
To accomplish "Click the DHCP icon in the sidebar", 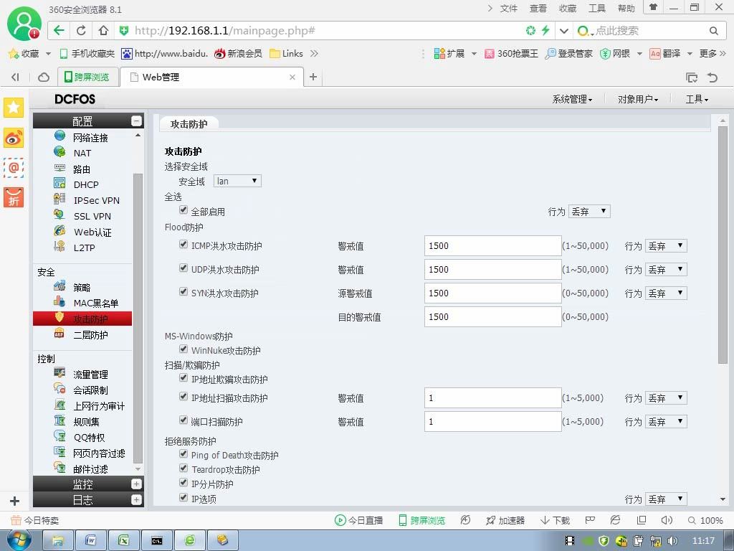I will pos(59,183).
